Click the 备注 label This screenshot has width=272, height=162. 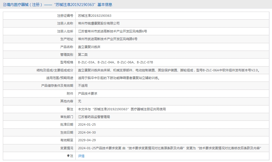(70, 109)
